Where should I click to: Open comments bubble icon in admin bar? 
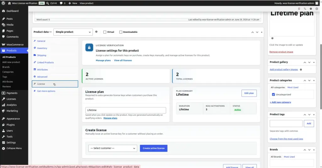point(61,3)
